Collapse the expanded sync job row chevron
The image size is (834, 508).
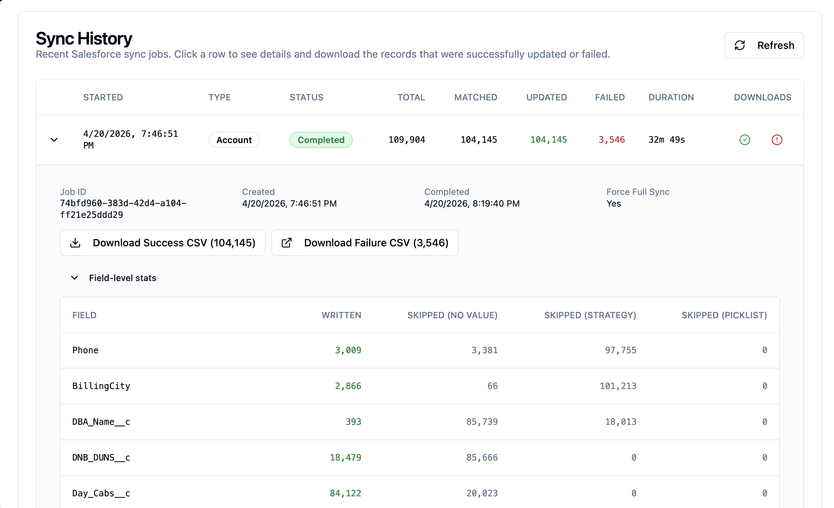click(x=54, y=140)
